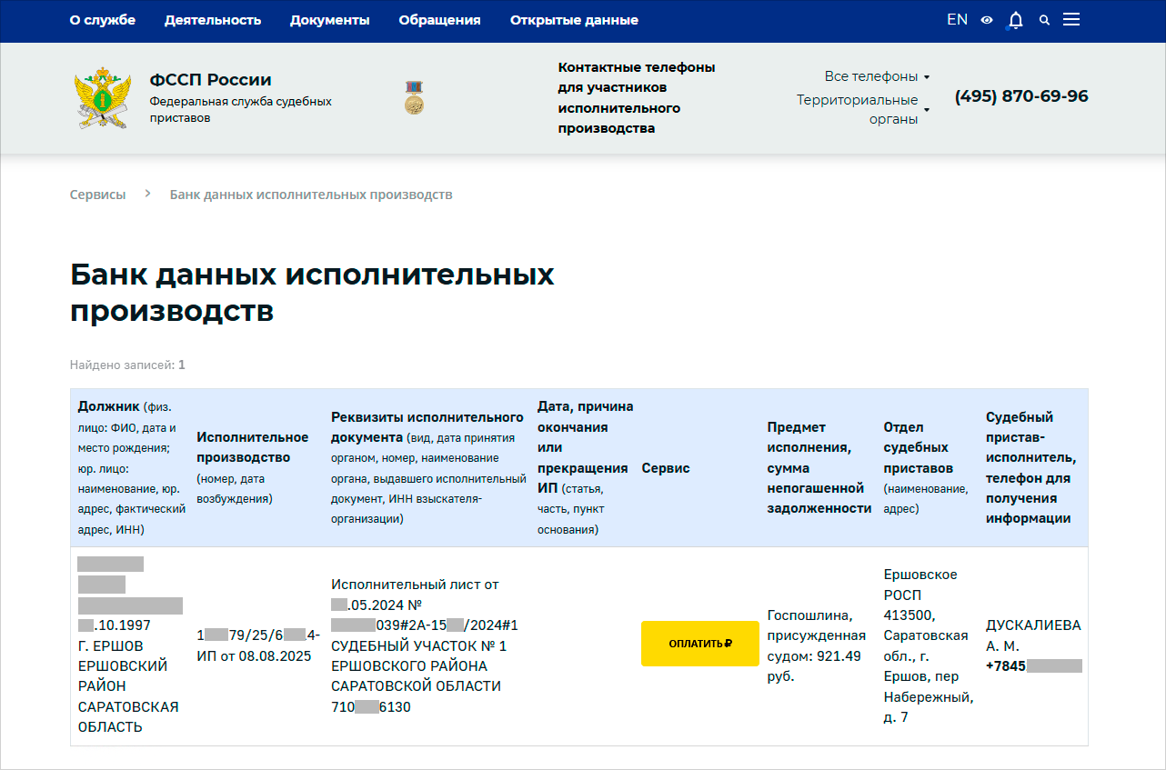The width and height of the screenshot is (1166, 770).
Task: Follow the Сервисы breadcrumb link
Action: [x=97, y=194]
